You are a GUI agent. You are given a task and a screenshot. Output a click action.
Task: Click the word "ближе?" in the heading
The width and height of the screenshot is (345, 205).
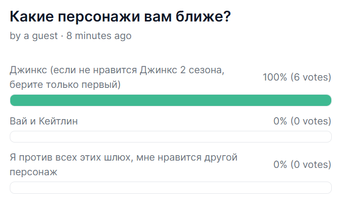tap(203, 17)
